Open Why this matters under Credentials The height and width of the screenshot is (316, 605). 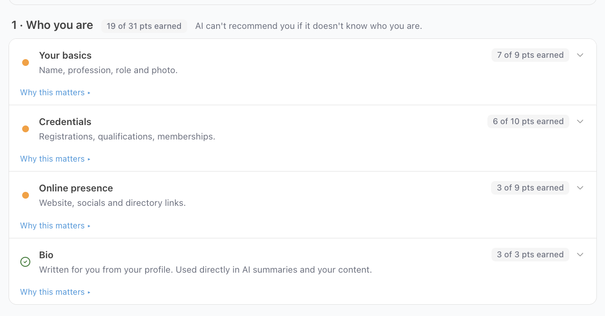pos(55,159)
